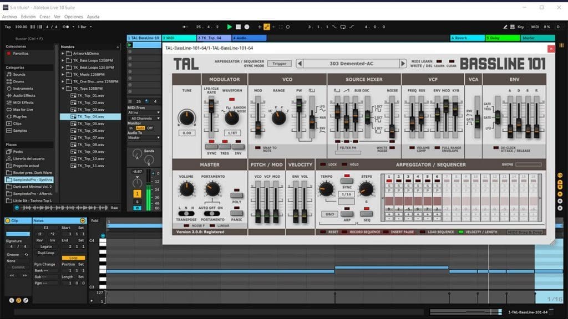This screenshot has height=319, width=568.
Task: Click the Tap tempo button
Action: pyautogui.click(x=8, y=27)
